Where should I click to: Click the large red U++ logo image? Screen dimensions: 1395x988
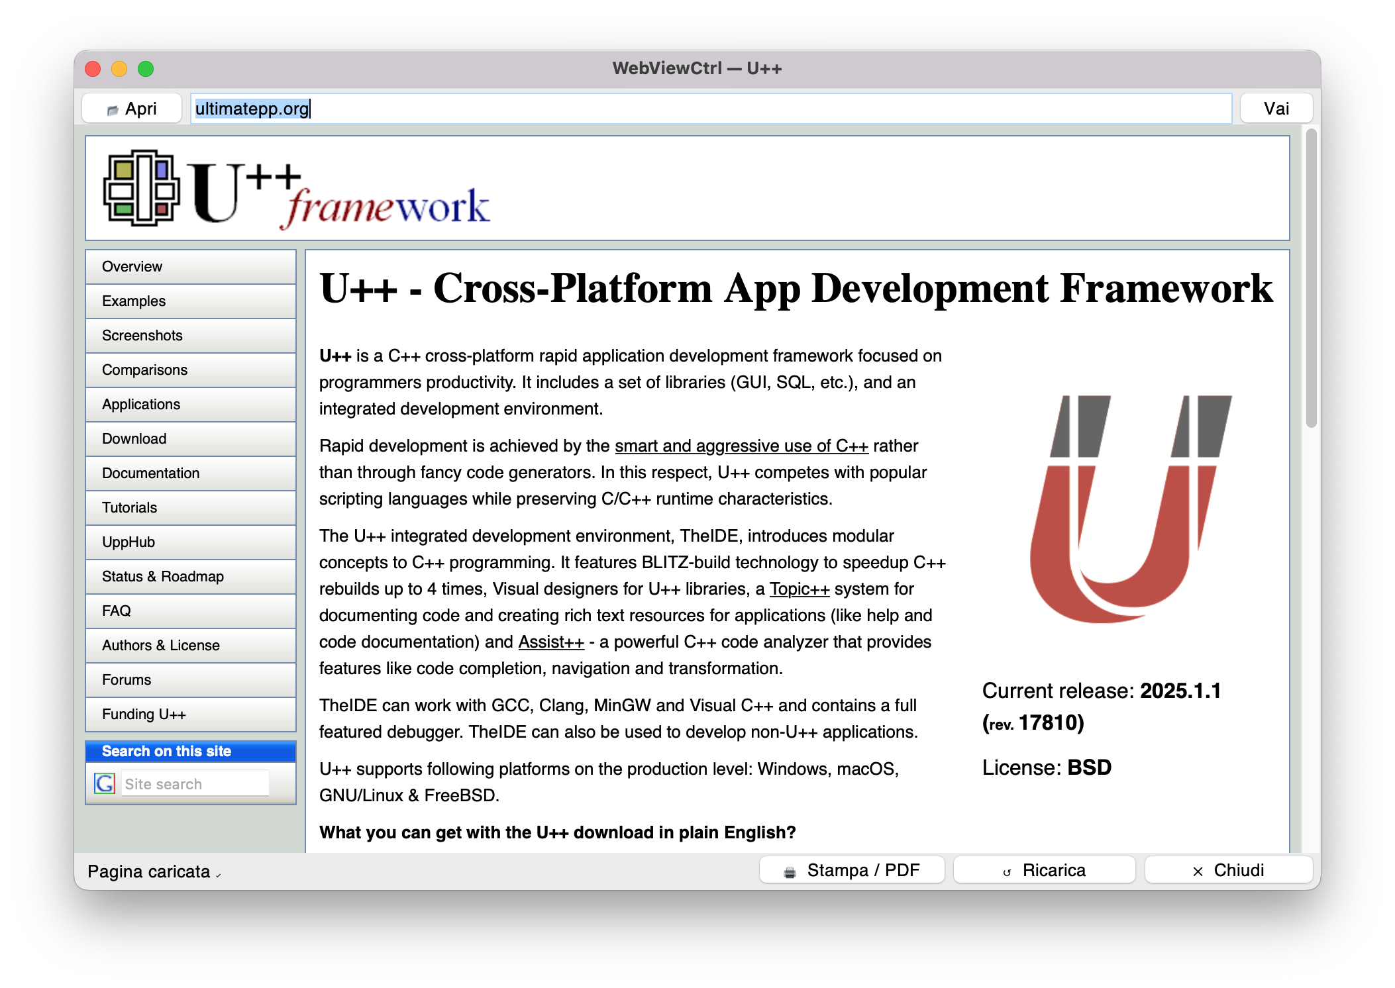point(1131,509)
